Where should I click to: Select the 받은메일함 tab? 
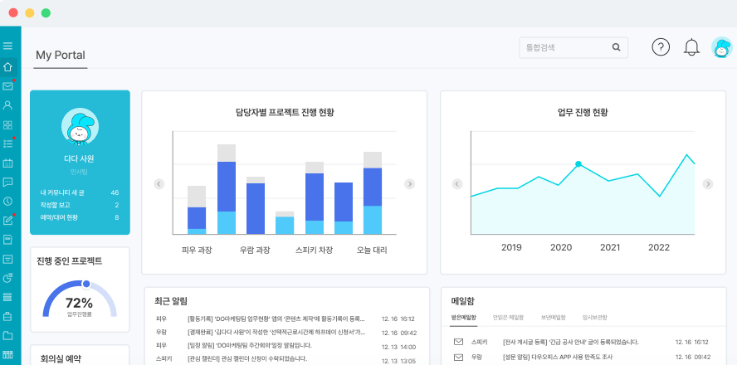point(463,318)
